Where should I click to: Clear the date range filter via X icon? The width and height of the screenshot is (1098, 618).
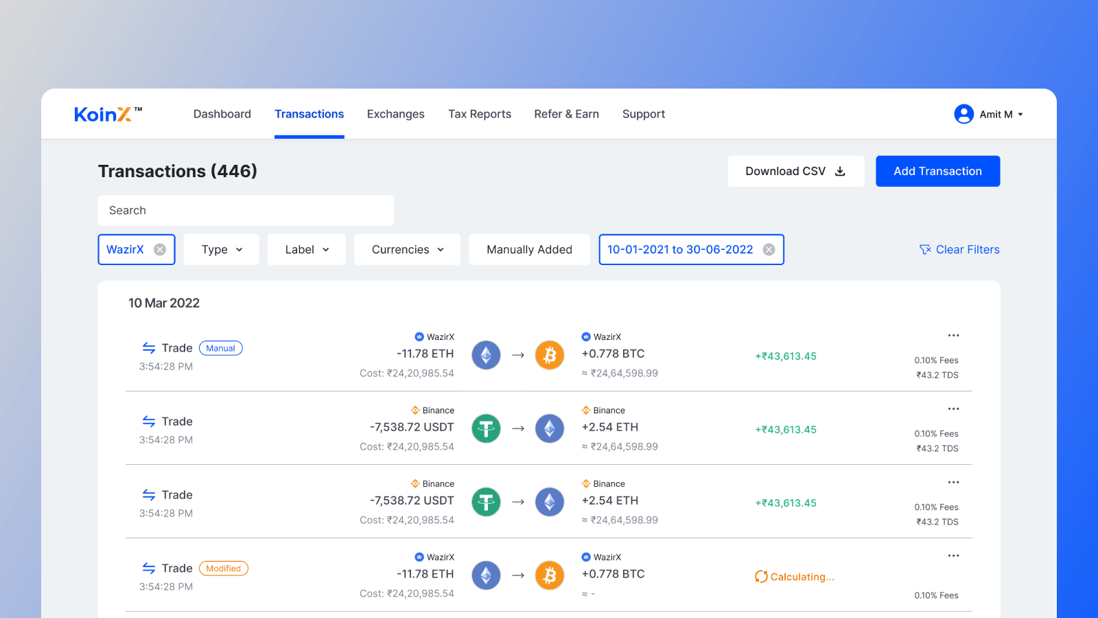[x=769, y=249]
